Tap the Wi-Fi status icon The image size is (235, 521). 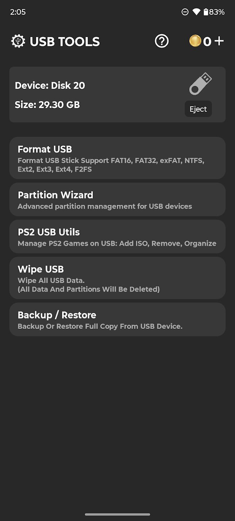(196, 12)
